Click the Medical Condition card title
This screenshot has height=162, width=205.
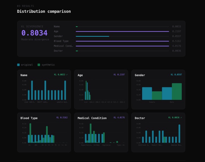click(x=92, y=118)
